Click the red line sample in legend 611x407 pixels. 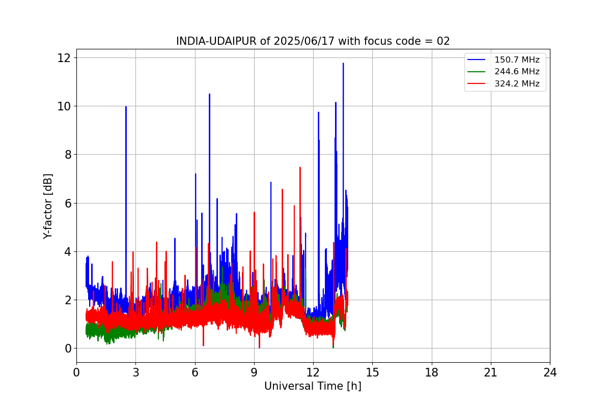pos(477,84)
